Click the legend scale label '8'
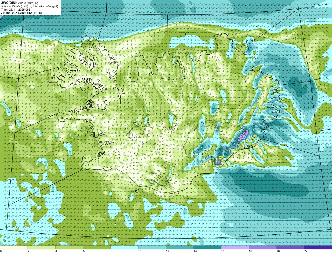 [111, 251]
